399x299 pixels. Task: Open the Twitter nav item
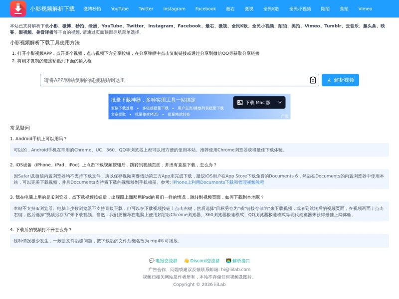click(146, 9)
